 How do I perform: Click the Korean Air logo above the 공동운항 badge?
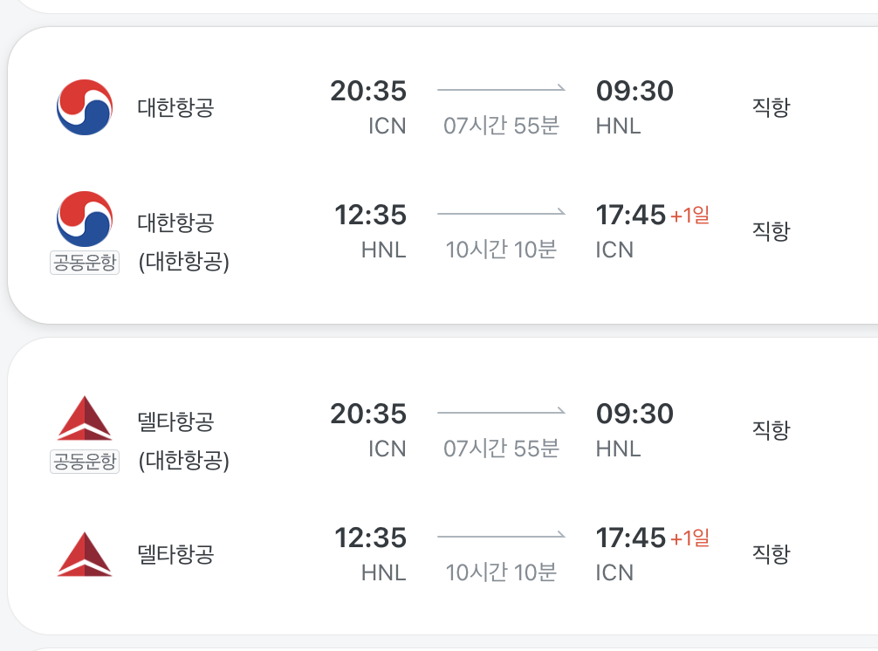coord(84,218)
